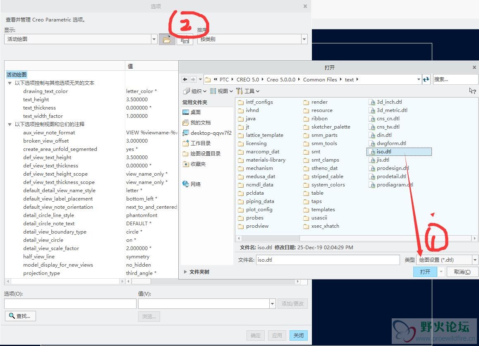Expand the path history dropdown arrow
The width and height of the screenshot is (479, 346).
419,79
